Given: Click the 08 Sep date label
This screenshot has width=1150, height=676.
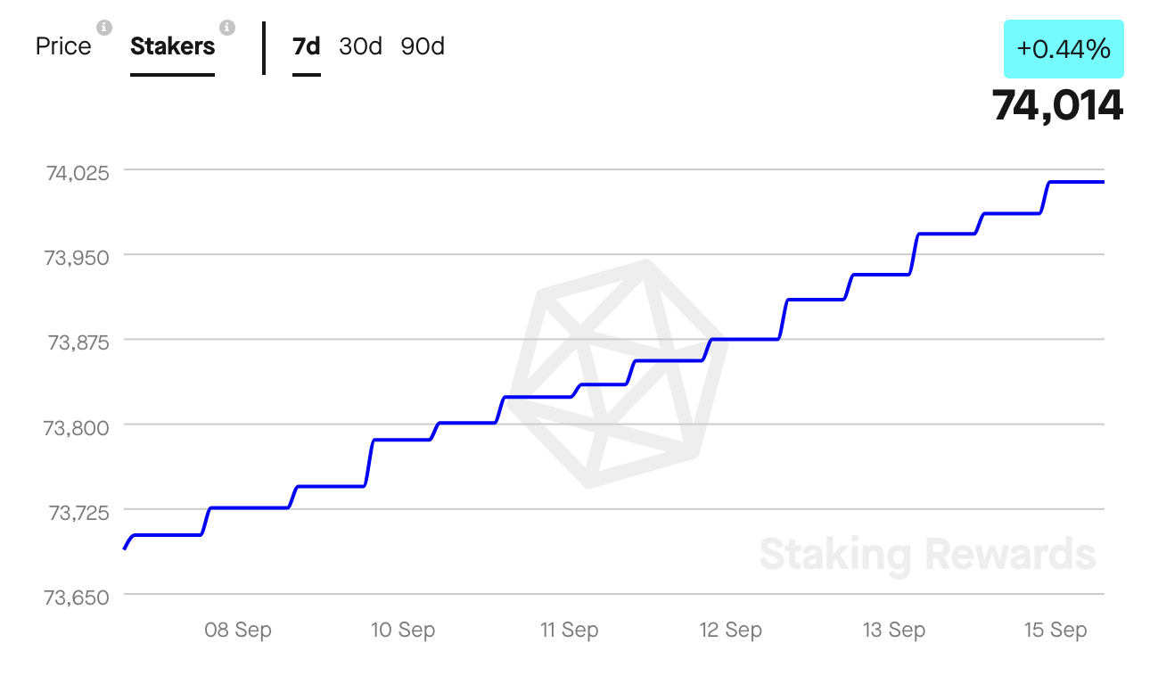Looking at the screenshot, I should [x=238, y=631].
